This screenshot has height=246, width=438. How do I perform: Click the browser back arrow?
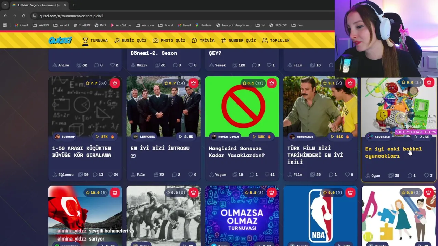pyautogui.click(x=5, y=16)
